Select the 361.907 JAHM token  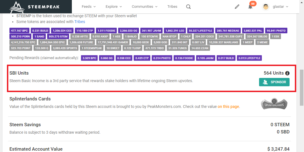point(151,31)
